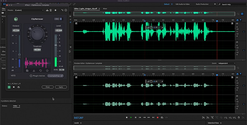Image resolution: width=247 pixels, height=125 pixels.
Task: Click Close button in effect window
Action: tap(48, 87)
